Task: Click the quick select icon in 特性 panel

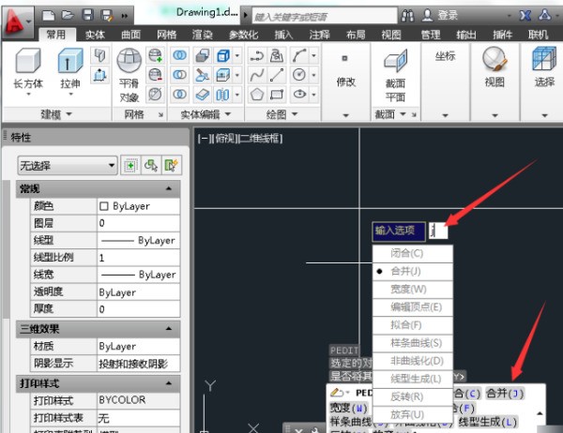Action: (x=171, y=165)
